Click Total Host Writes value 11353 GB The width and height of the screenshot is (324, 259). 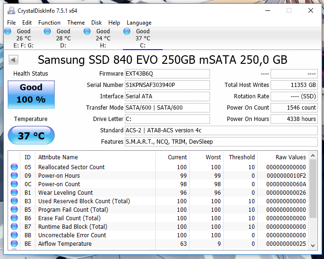click(x=294, y=85)
